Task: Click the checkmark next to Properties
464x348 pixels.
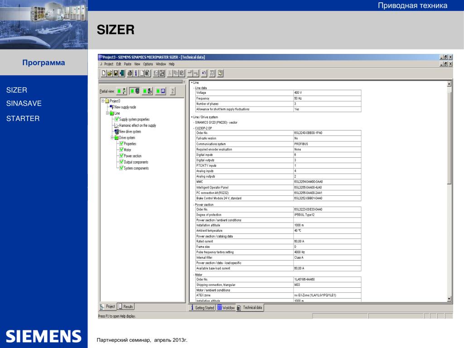Action: tap(121, 144)
